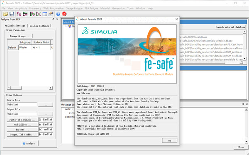Click the database list scroll-down arrow
Image resolution: width=249 pixels, height=155 pixels.
244,59
